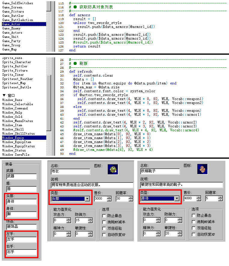Viewport: 229px width, 266px height.
Task: Click the commented @armor4_id code line
Action: pyautogui.click(x=113, y=42)
